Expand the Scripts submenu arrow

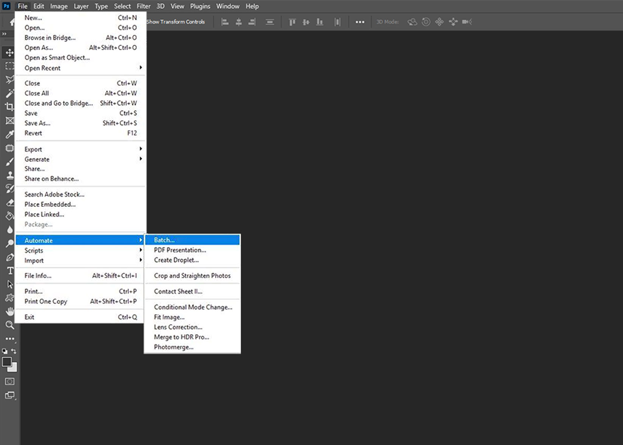point(141,250)
